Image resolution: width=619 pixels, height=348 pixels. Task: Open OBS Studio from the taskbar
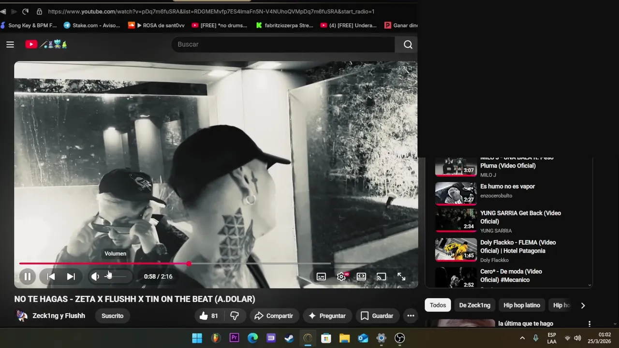(x=399, y=338)
